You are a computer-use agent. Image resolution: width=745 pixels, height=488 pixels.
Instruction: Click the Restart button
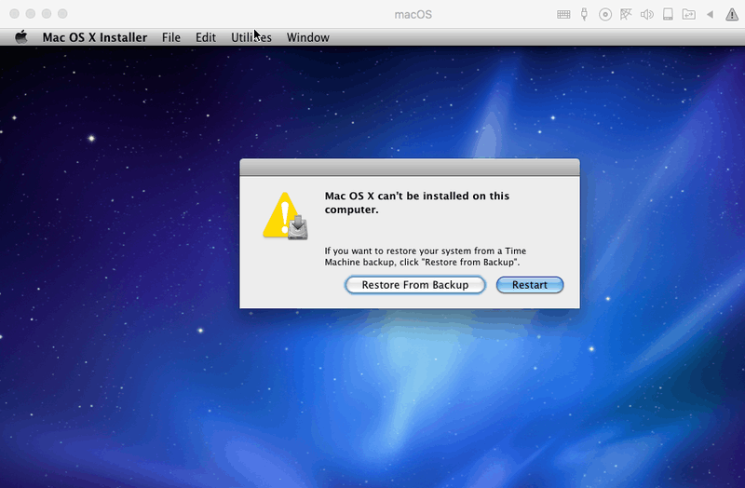click(530, 285)
